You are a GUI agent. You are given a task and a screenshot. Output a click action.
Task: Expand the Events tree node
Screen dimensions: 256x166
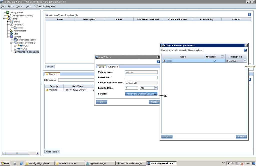pos(8,22)
